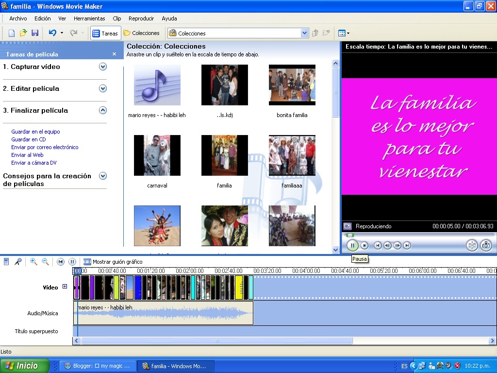
Task: Open the Edición menu
Action: (x=43, y=18)
